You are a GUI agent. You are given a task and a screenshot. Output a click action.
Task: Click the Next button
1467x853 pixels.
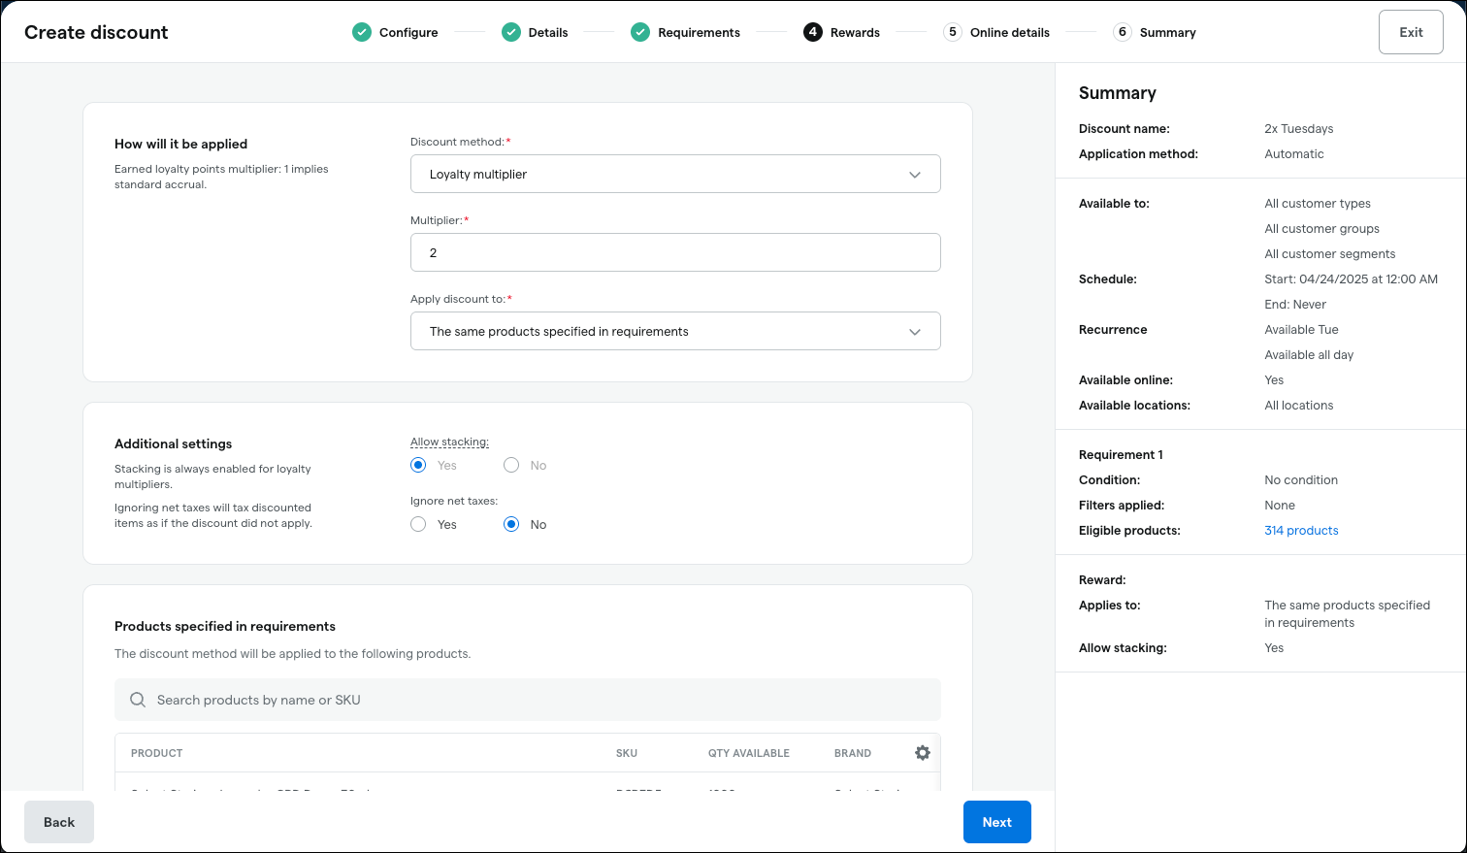997,822
